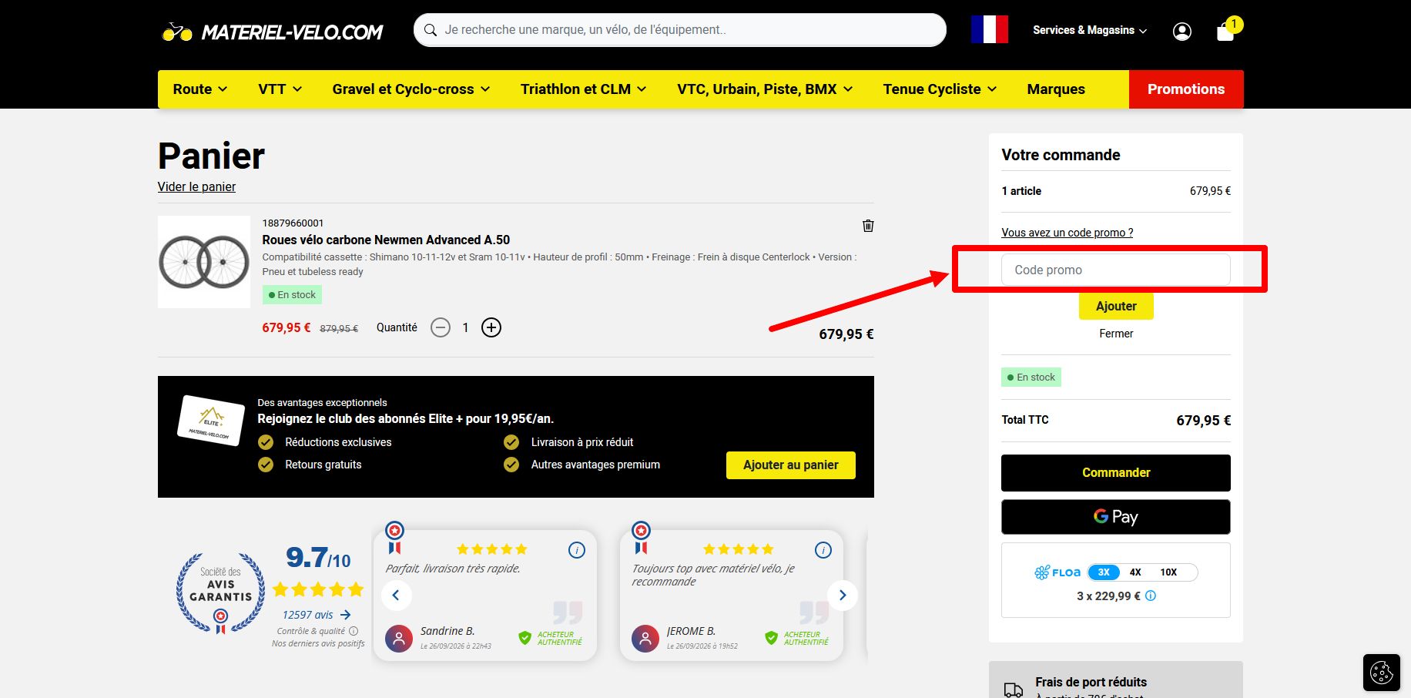This screenshot has height=698, width=1411.
Task: Open the Société des Avis Garantis badge
Action: coord(220,593)
